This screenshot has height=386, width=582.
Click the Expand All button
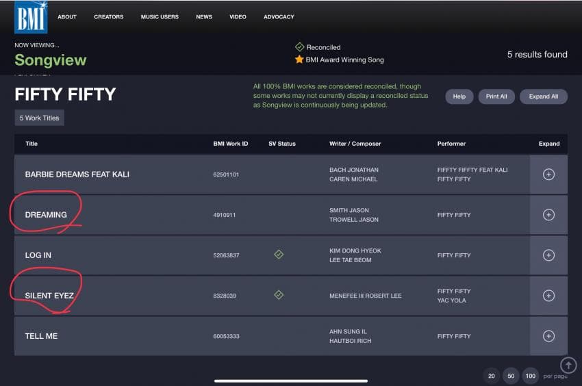(x=544, y=96)
